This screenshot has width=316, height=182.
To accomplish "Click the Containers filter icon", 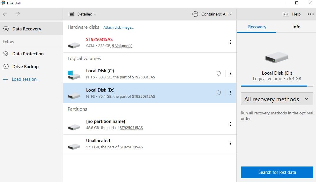I will click(x=195, y=14).
